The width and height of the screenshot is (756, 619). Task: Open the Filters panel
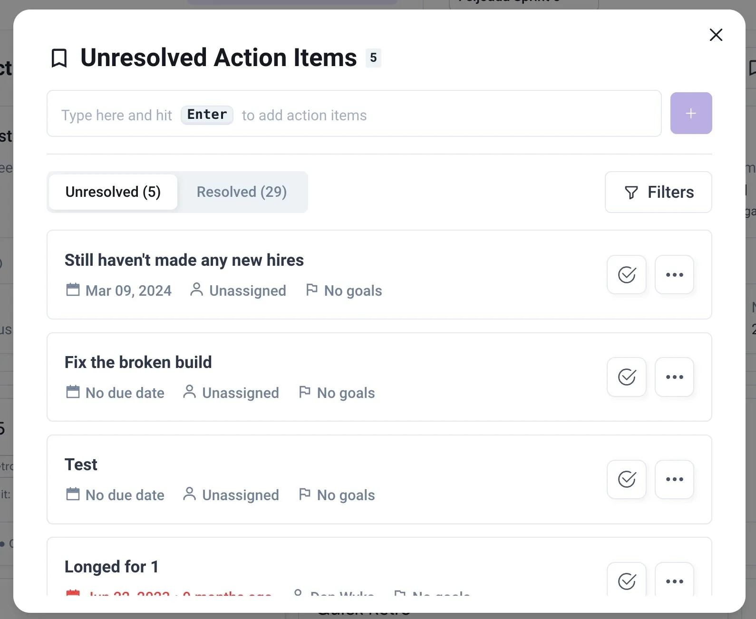point(658,192)
